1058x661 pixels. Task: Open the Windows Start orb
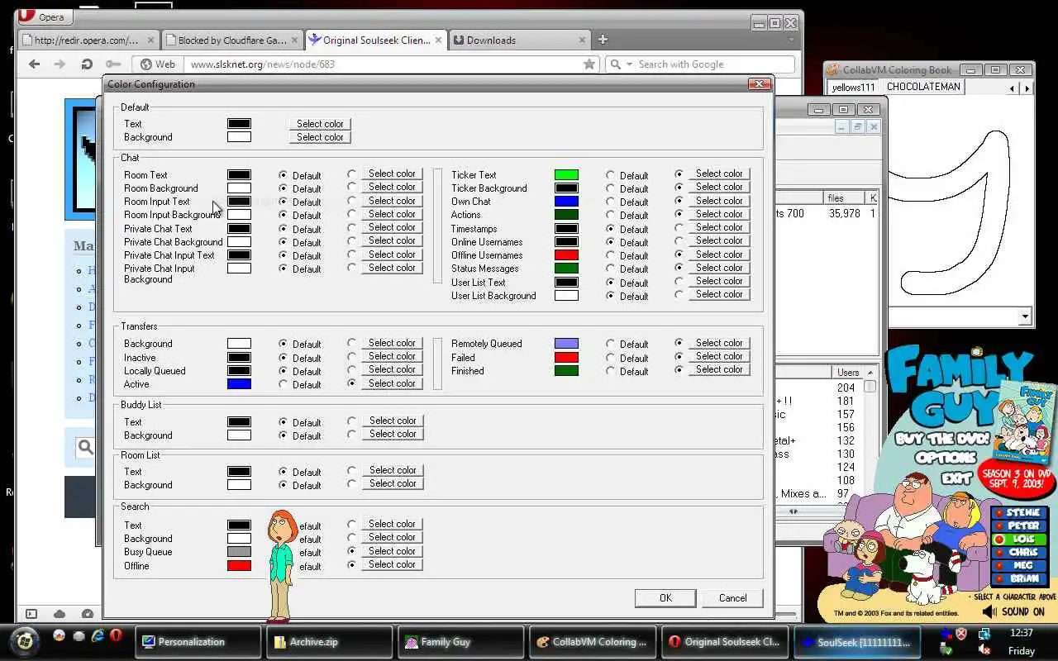[26, 640]
